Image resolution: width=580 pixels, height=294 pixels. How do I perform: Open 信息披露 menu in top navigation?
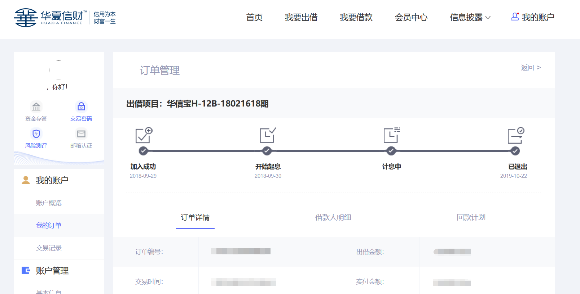tap(466, 17)
